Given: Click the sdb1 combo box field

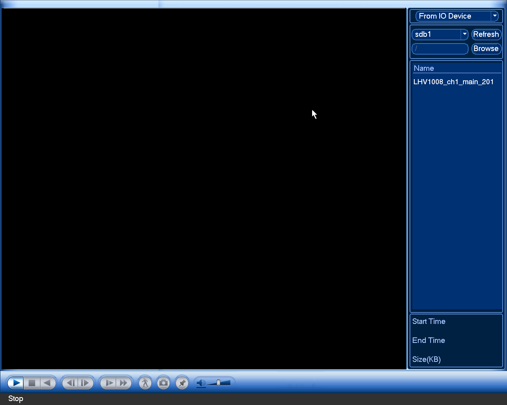Looking at the screenshot, I should (440, 34).
